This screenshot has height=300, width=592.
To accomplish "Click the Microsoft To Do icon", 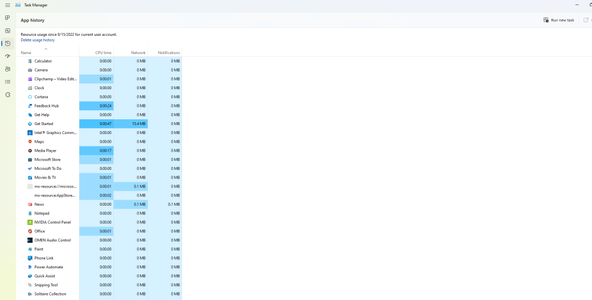I will [30, 169].
